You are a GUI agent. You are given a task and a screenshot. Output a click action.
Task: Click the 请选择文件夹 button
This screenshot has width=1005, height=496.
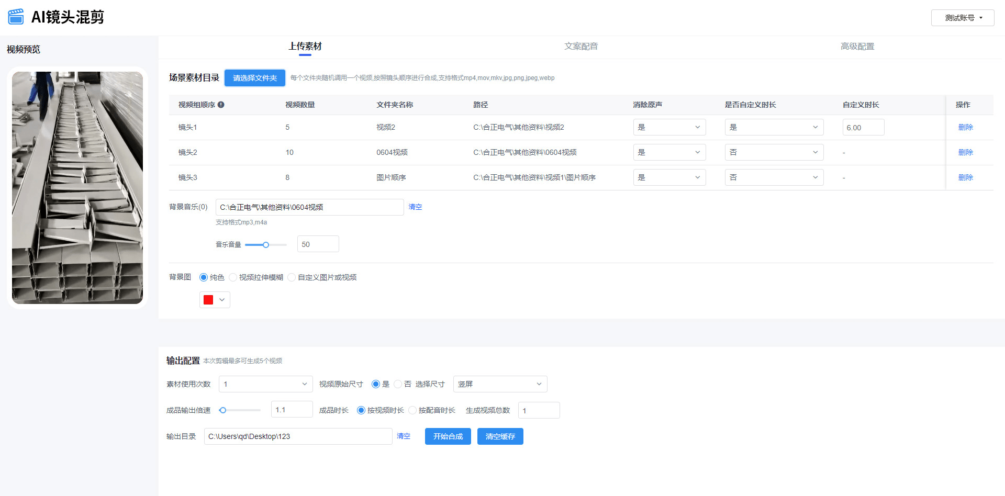[x=255, y=78]
